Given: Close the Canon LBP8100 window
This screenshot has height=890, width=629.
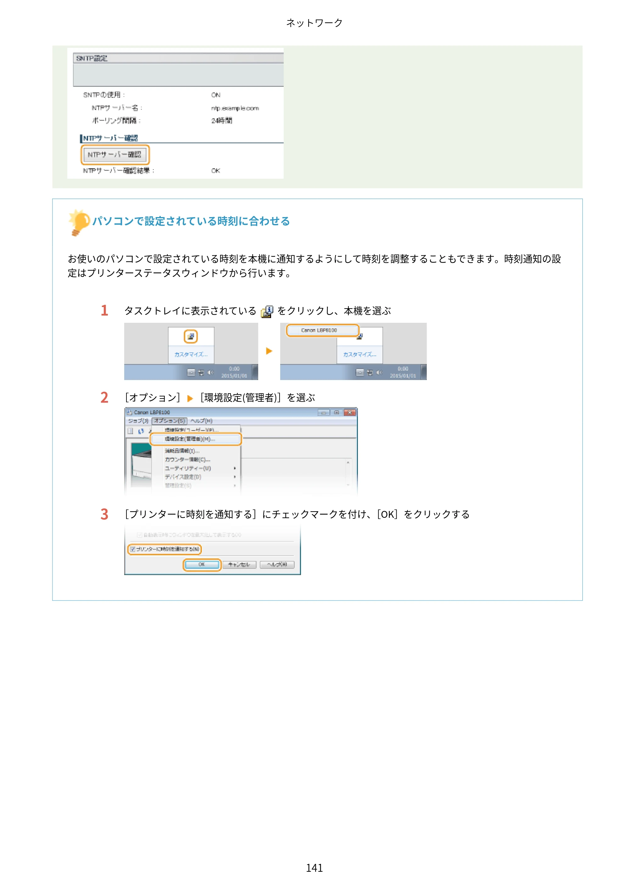Looking at the screenshot, I should pos(350,412).
